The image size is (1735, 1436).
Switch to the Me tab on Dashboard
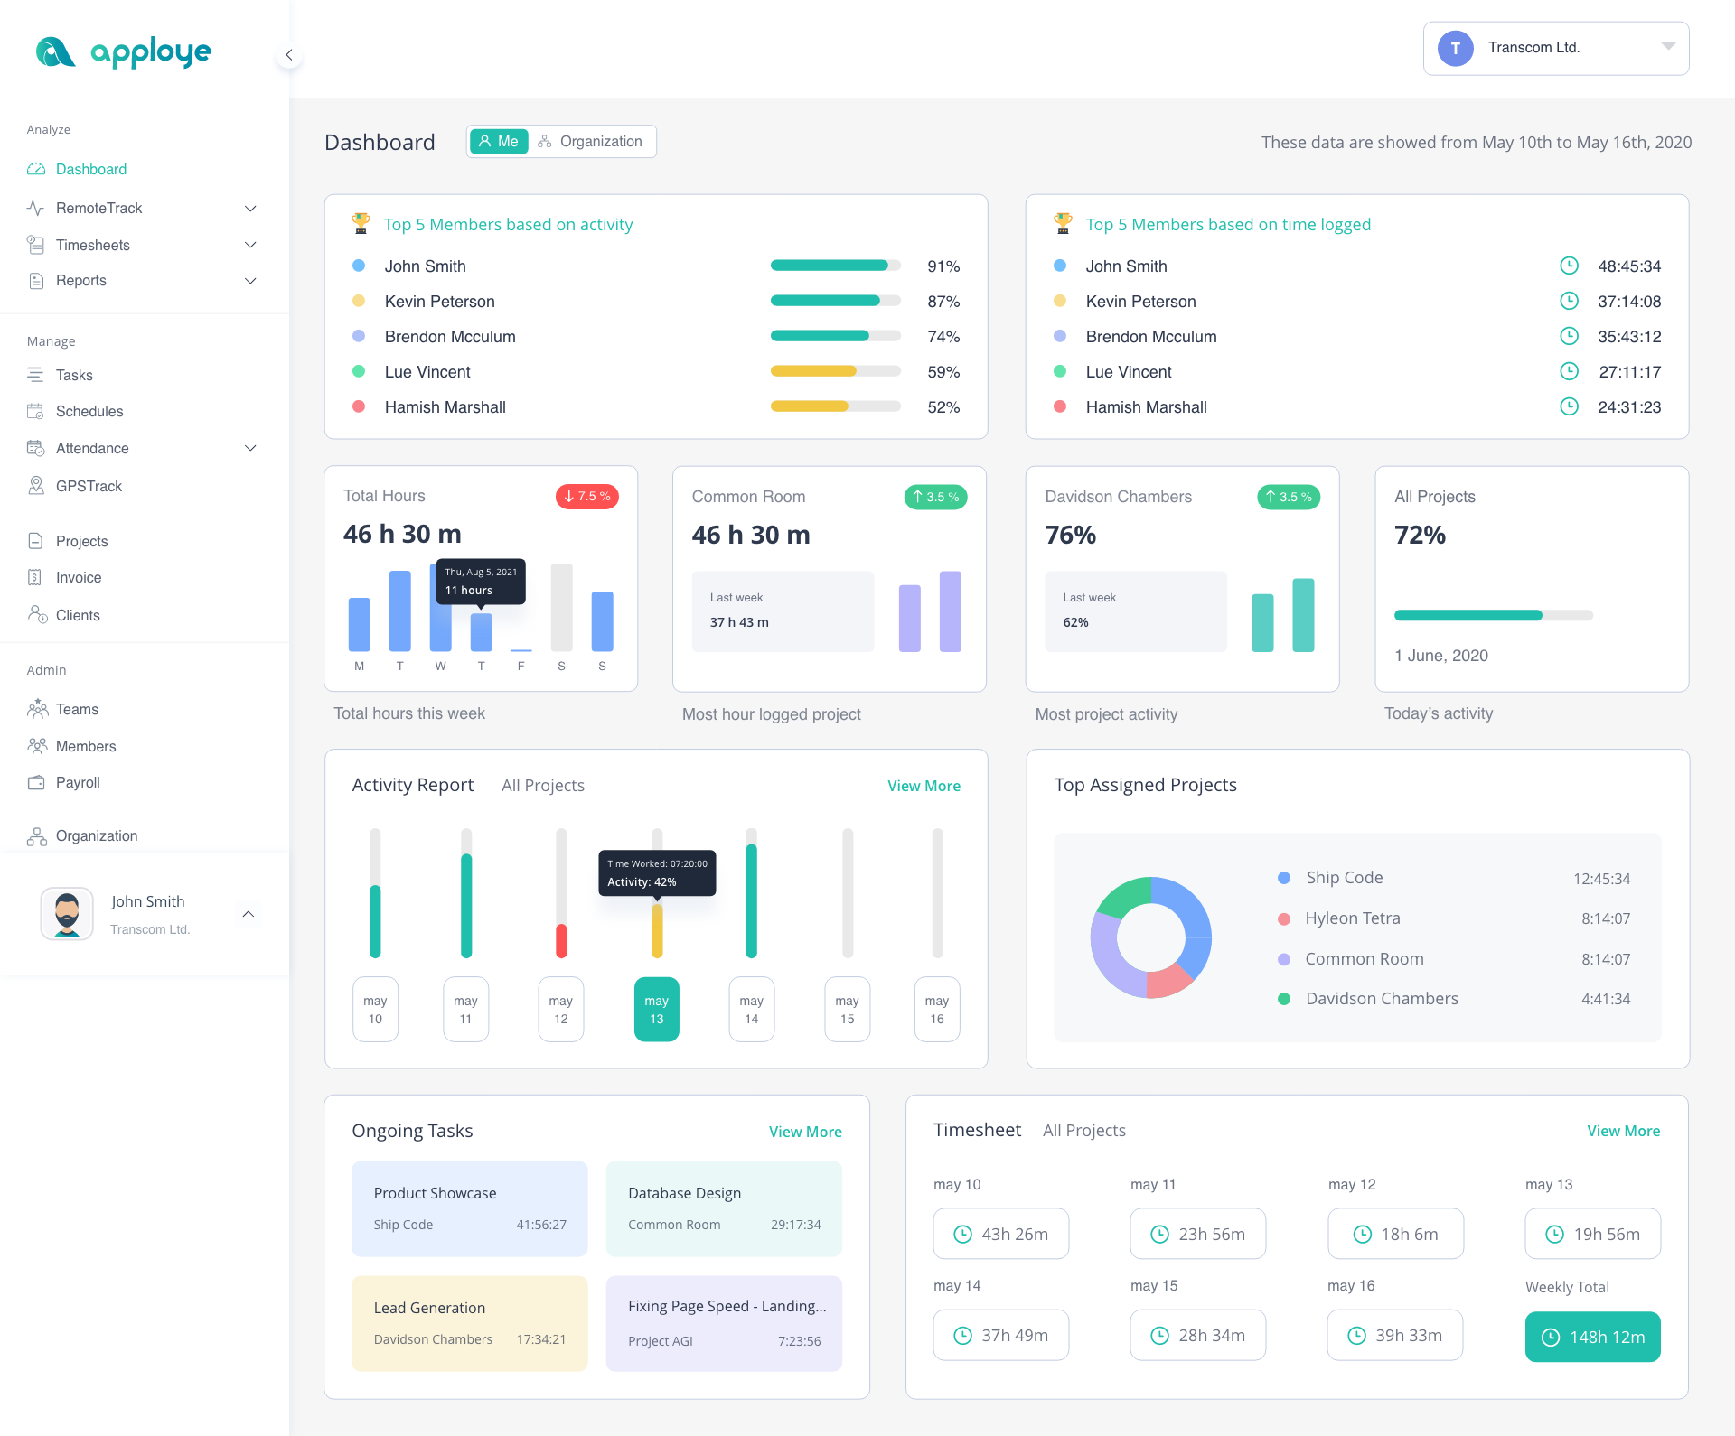497,140
